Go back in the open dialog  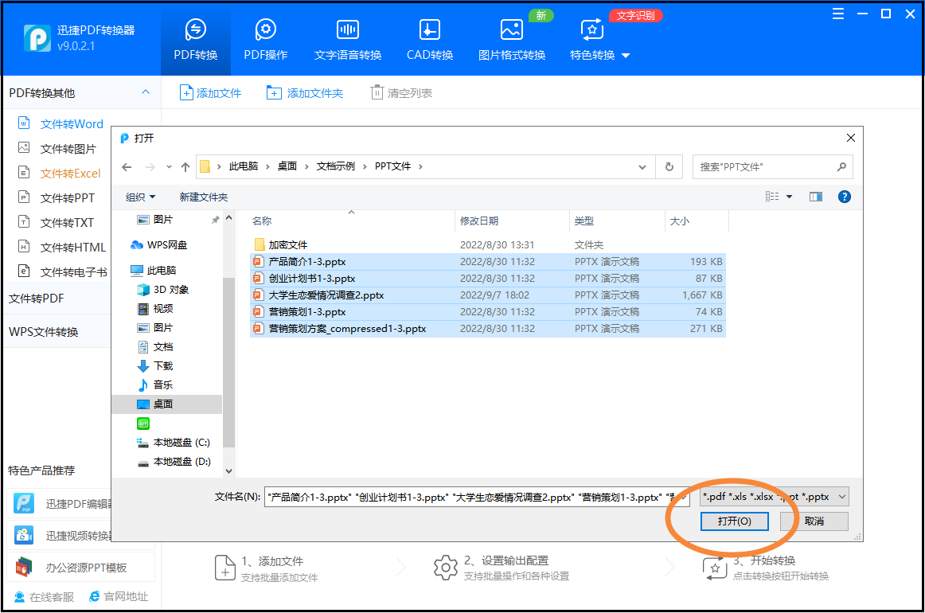127,167
